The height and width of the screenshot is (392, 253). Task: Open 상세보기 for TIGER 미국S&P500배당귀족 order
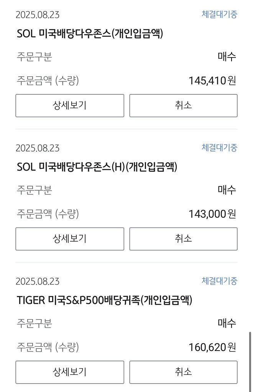click(x=69, y=372)
